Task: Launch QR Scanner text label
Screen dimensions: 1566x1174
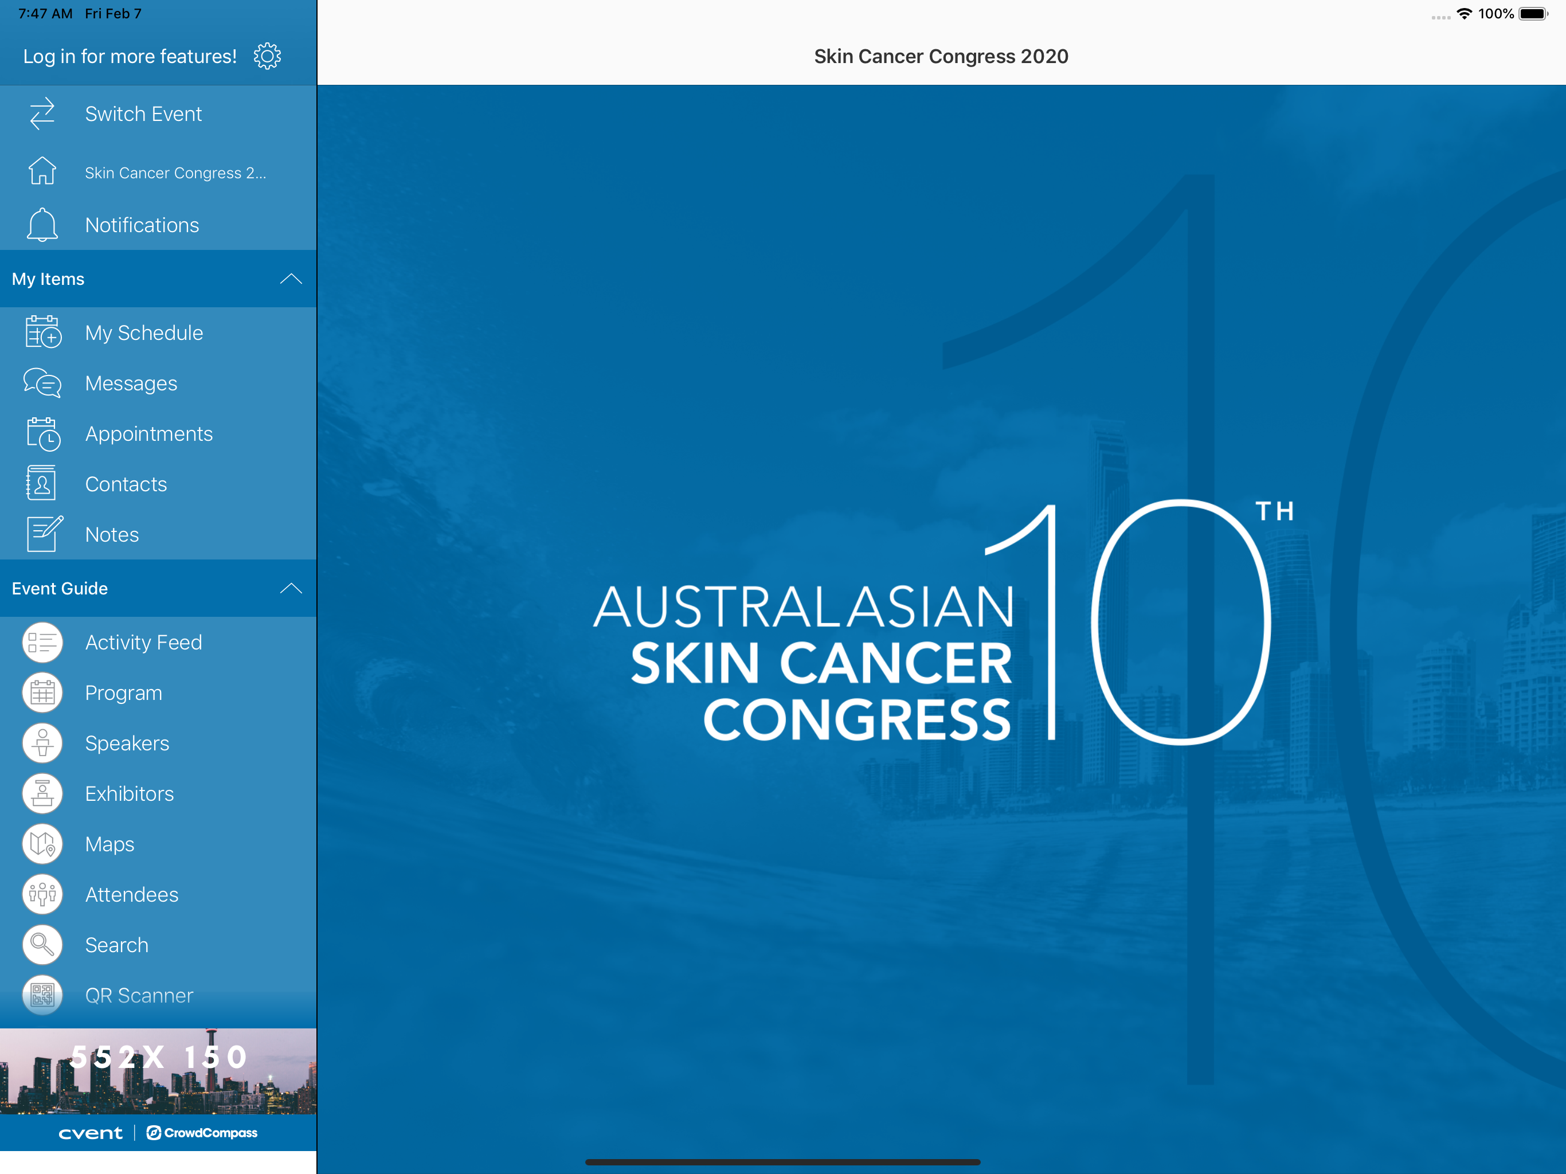Action: click(139, 996)
